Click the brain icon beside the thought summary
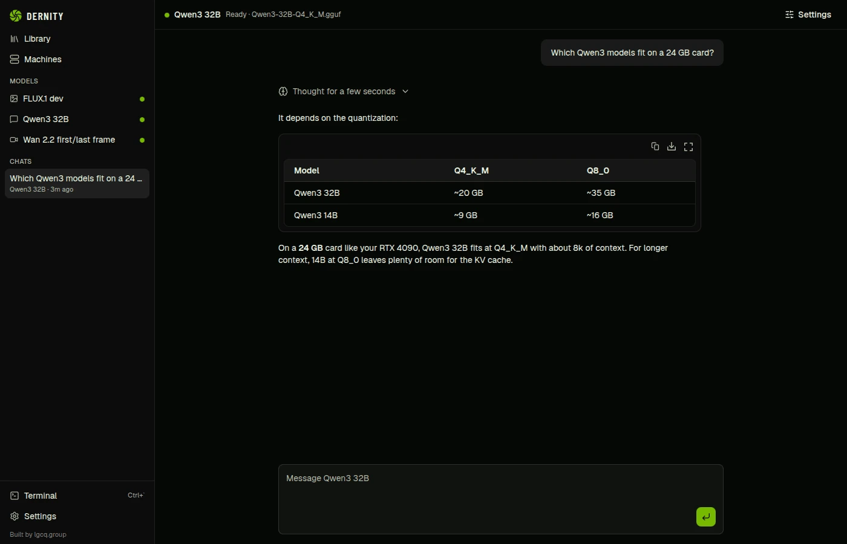847x544 pixels. (283, 91)
